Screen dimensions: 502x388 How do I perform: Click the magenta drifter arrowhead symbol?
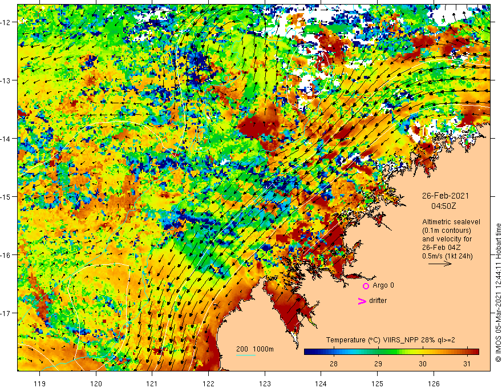(362, 301)
